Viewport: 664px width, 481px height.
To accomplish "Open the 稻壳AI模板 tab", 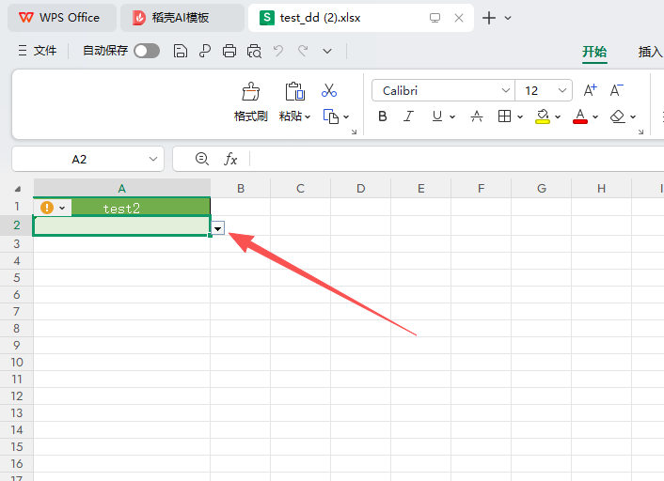I will 181,18.
